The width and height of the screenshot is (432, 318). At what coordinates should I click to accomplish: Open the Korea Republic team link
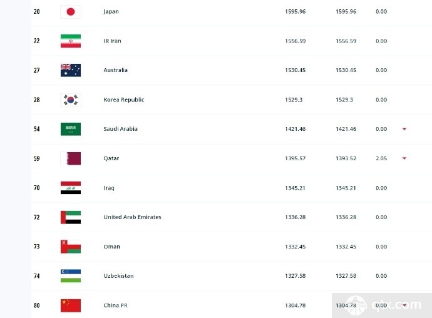click(124, 100)
